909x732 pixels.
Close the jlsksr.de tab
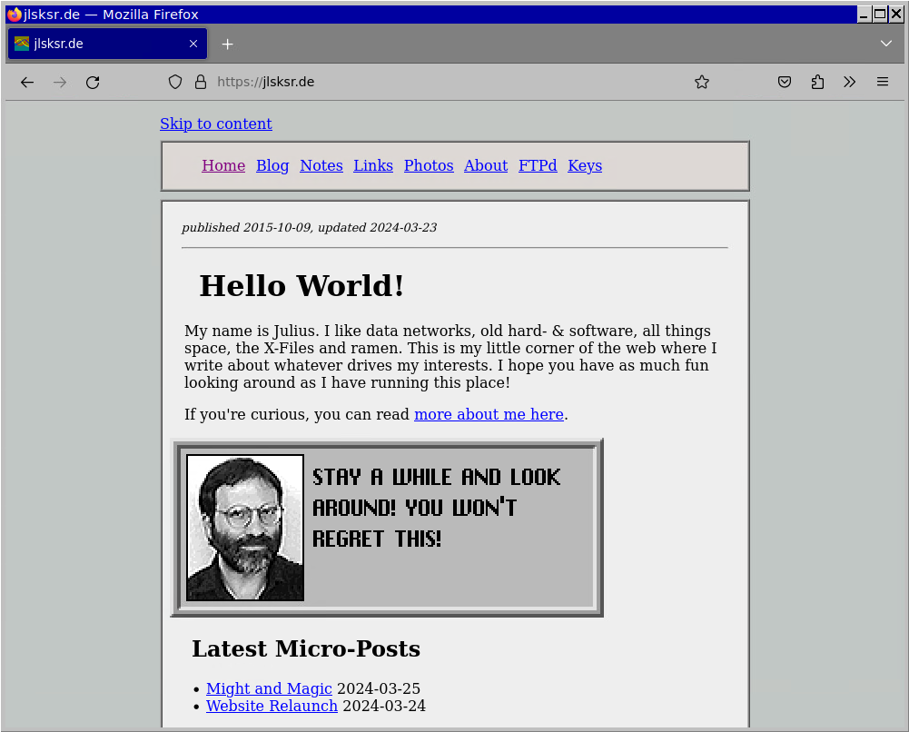click(193, 44)
